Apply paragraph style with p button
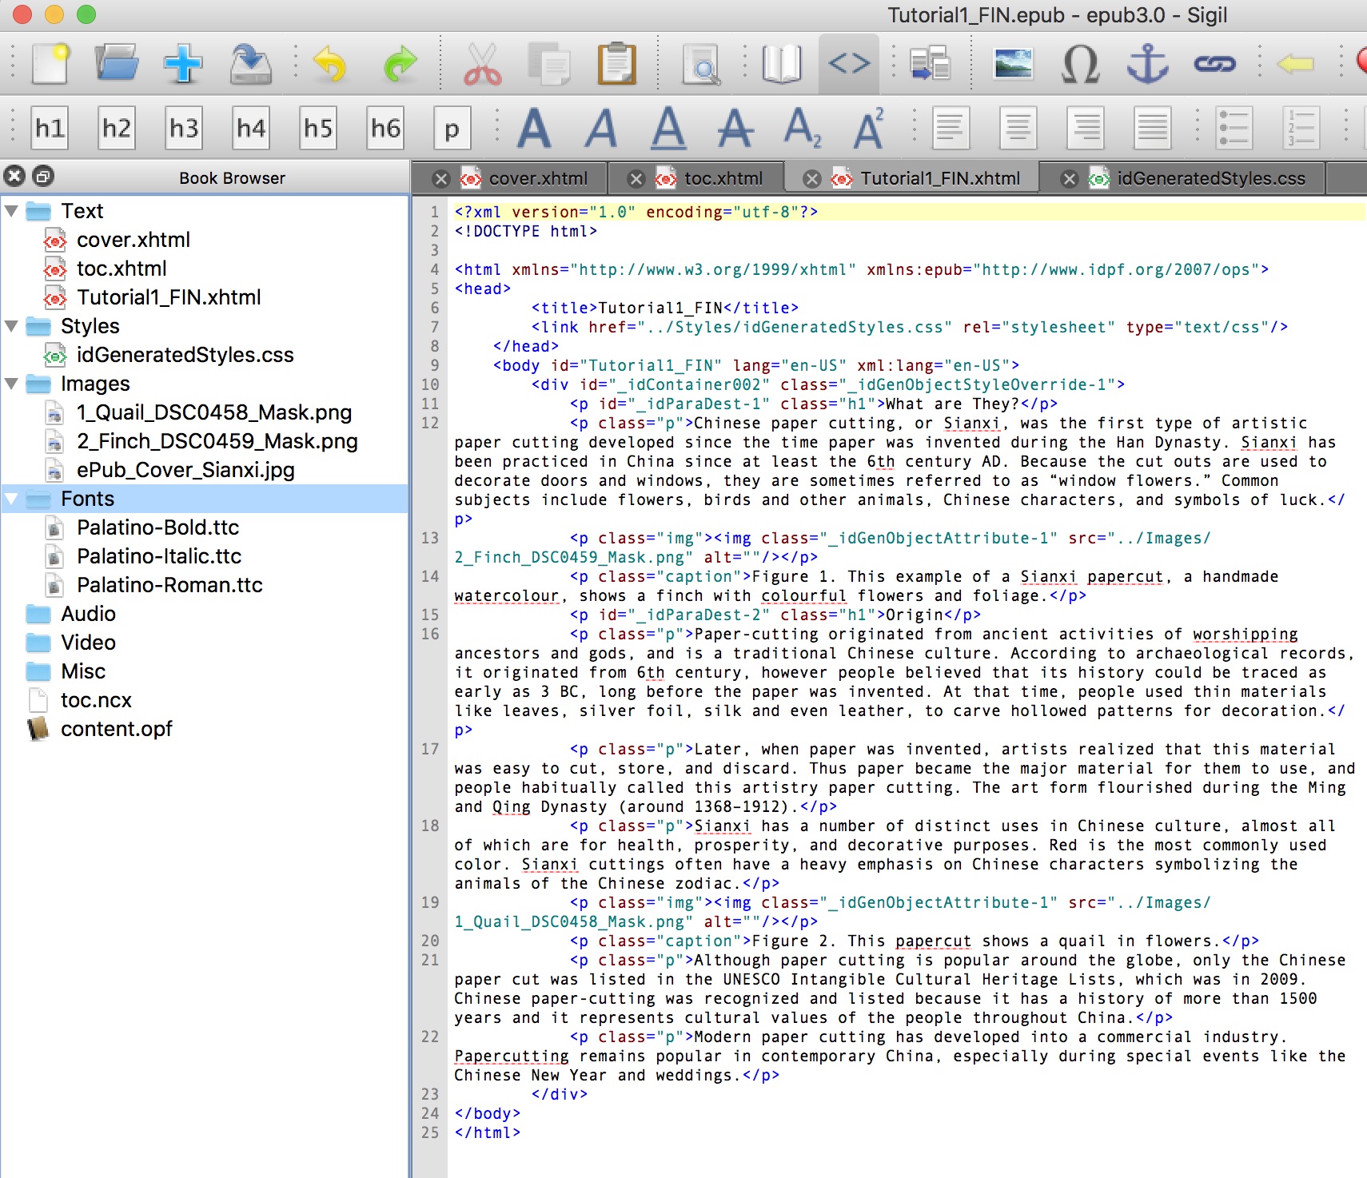Viewport: 1367px width, 1178px height. click(x=452, y=128)
